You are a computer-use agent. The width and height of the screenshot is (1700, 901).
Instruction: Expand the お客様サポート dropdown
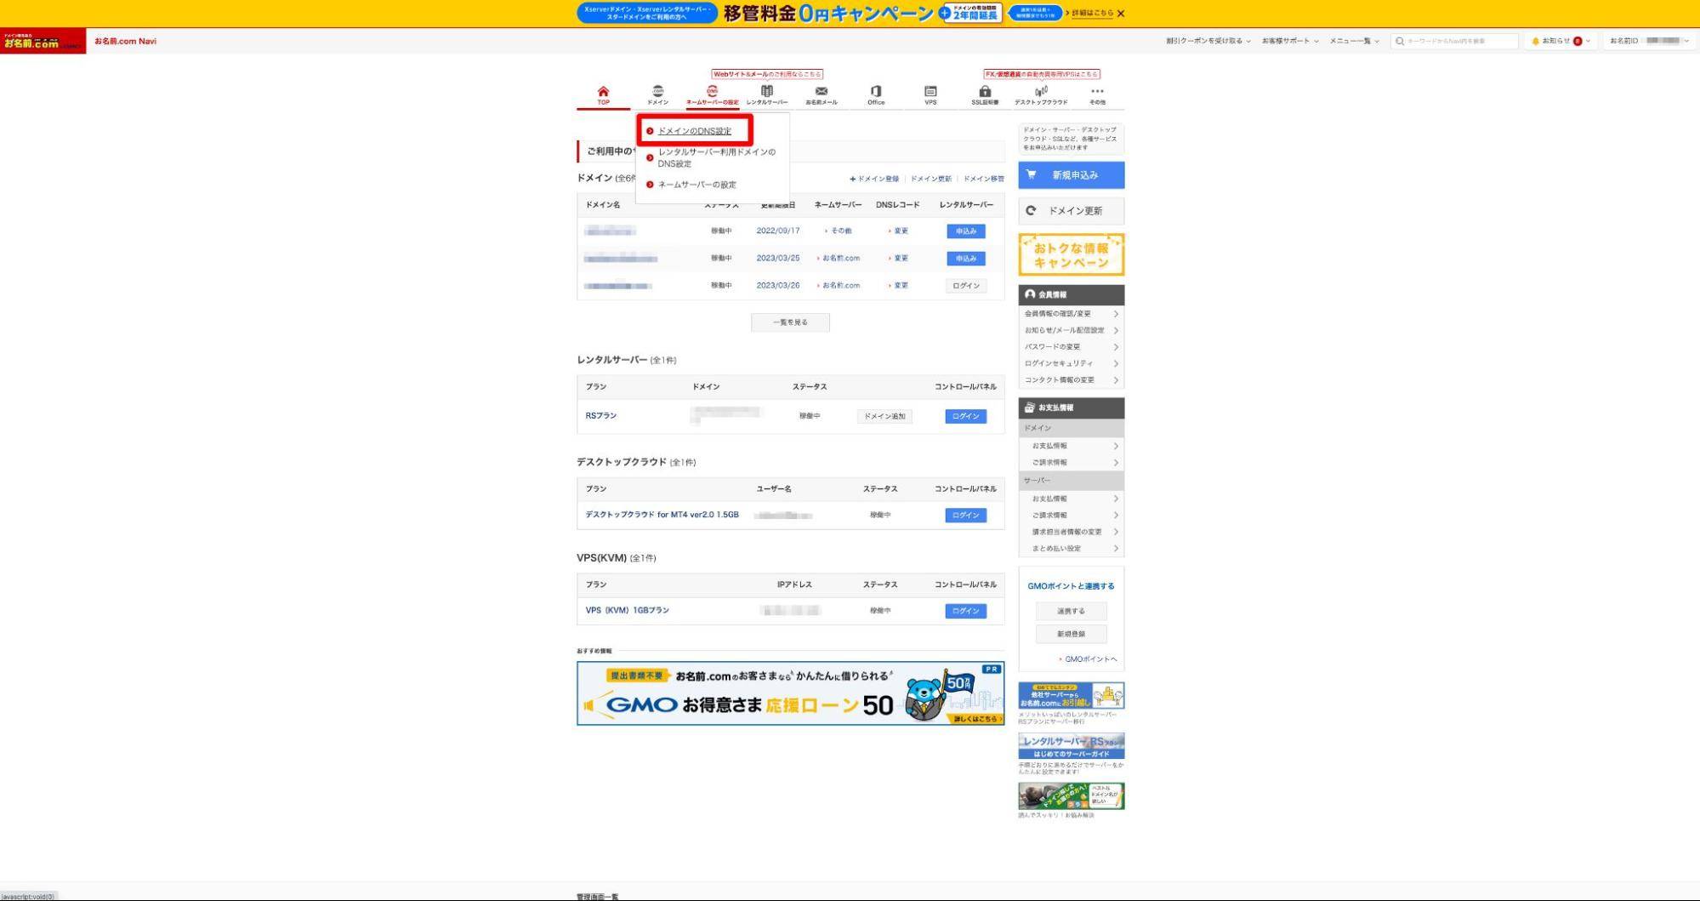[x=1290, y=41]
